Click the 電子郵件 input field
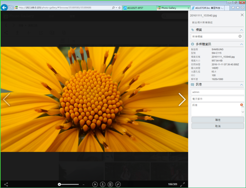This screenshot has height=188, width=246. tap(217, 99)
